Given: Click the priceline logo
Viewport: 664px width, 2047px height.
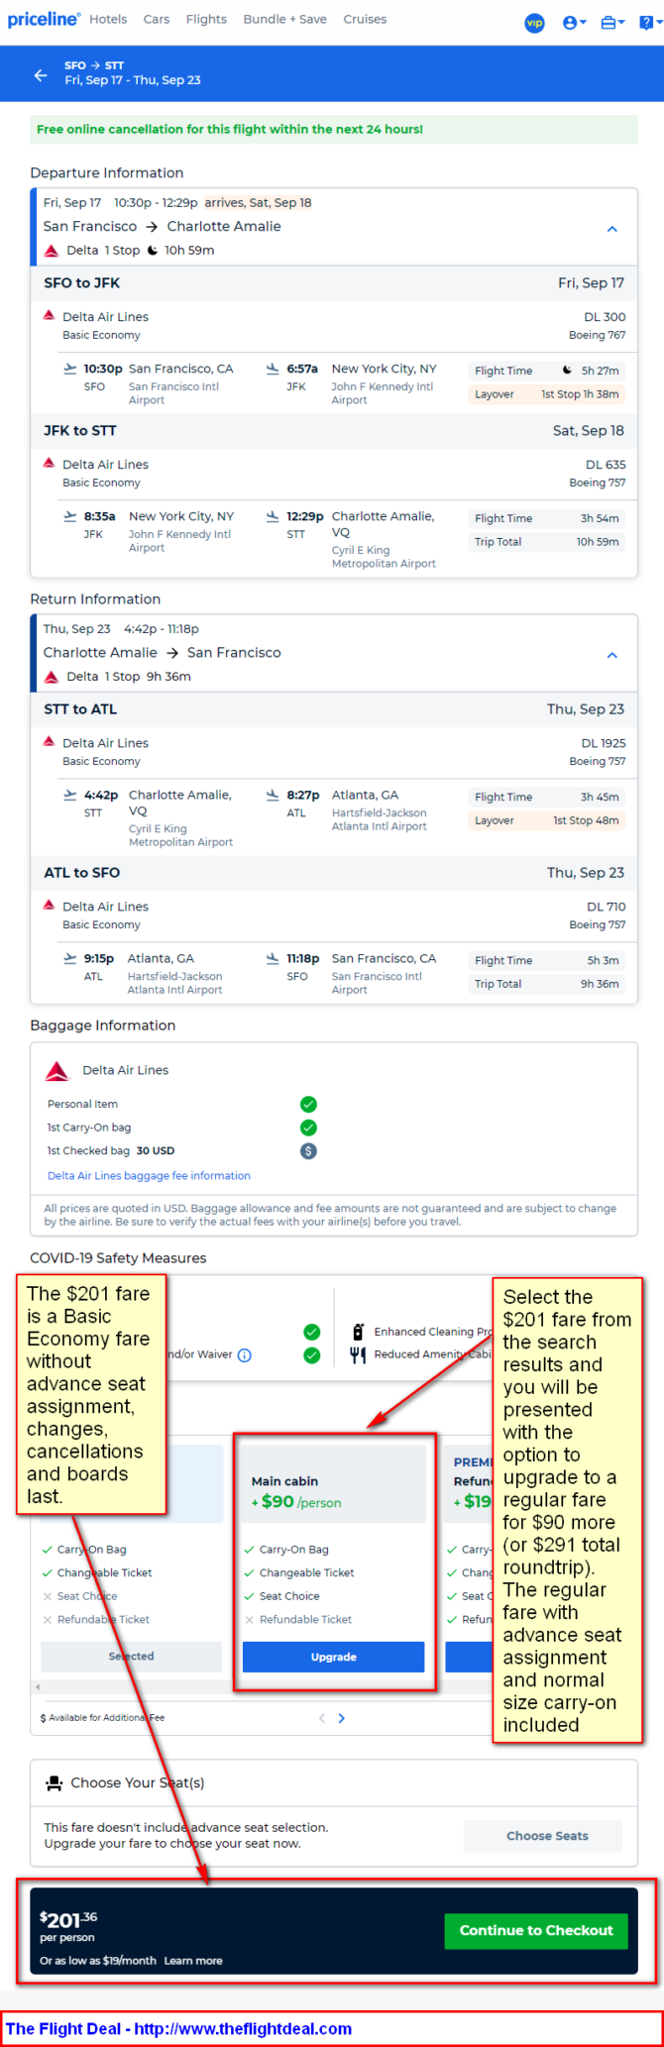Looking at the screenshot, I should (44, 19).
